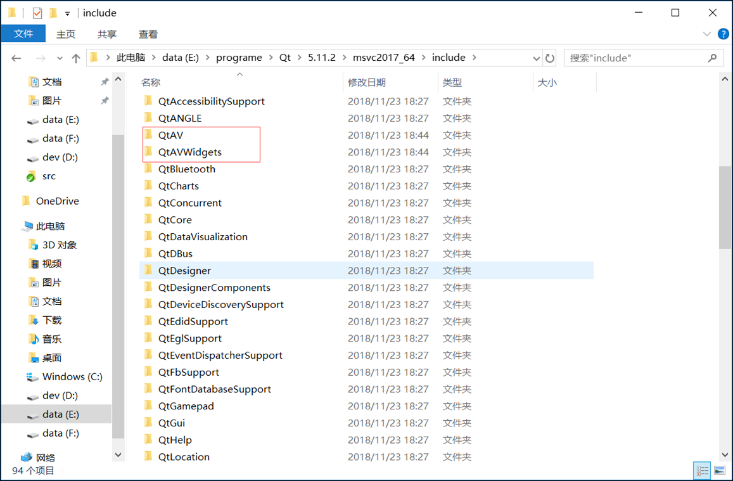Switch to the 查看 ribbon tab

click(x=148, y=34)
